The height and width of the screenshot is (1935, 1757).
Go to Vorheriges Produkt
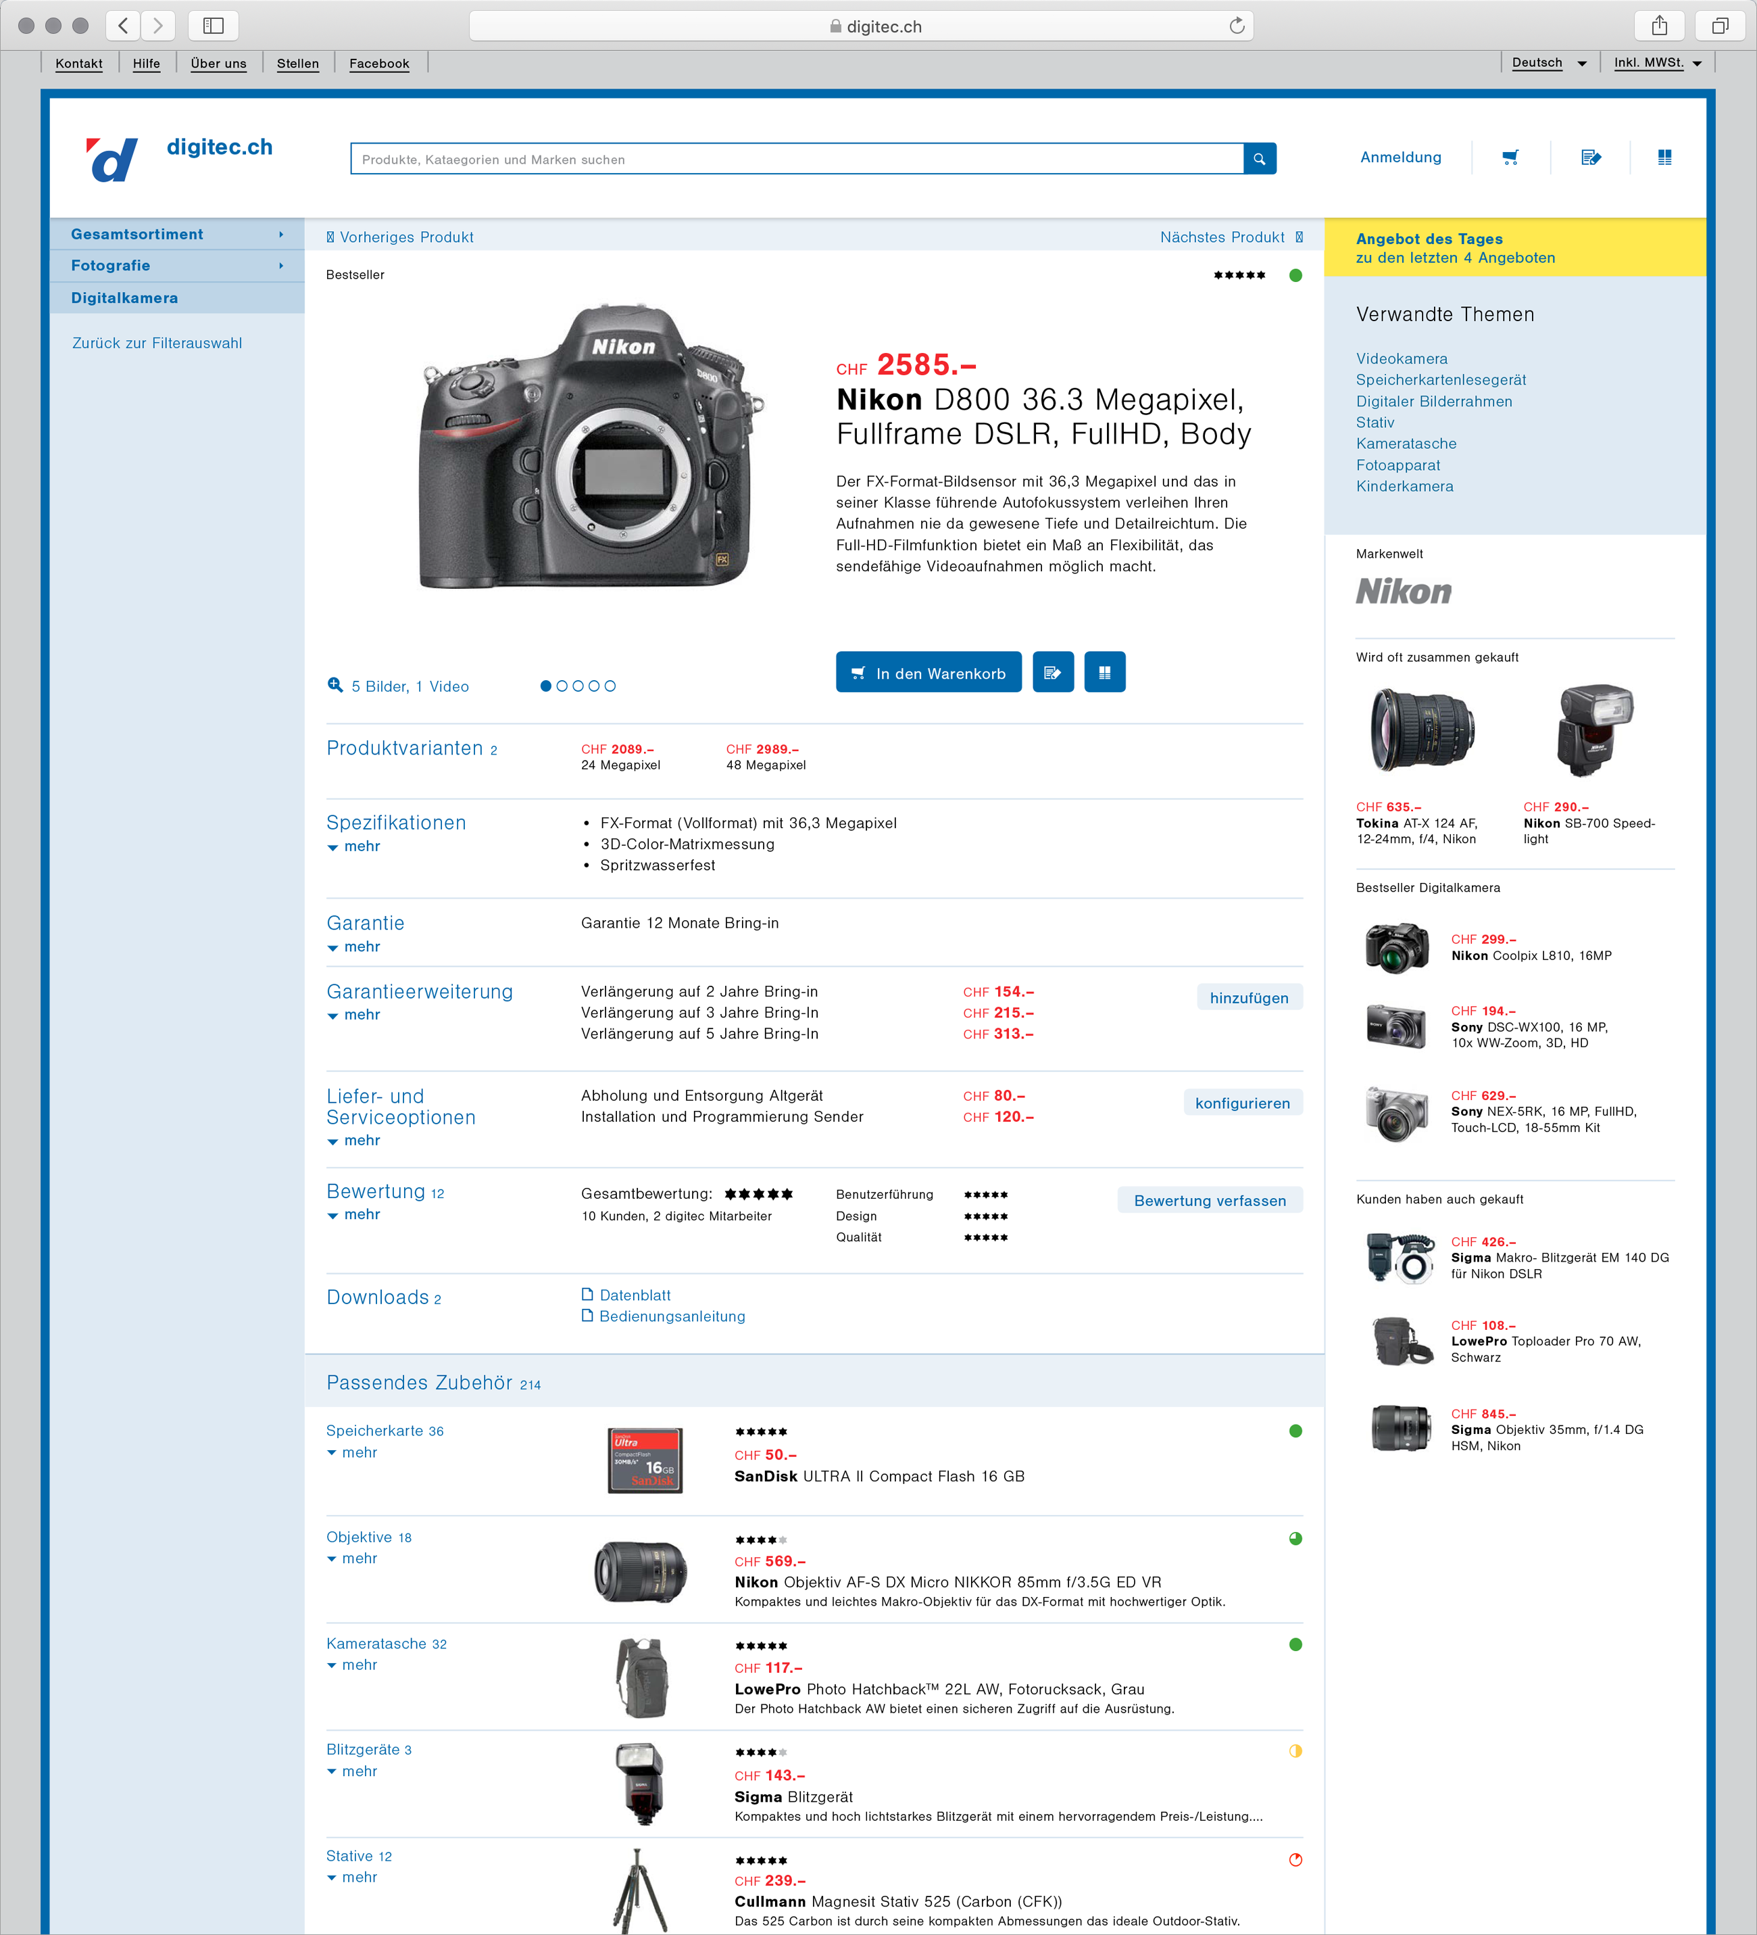[x=399, y=237]
